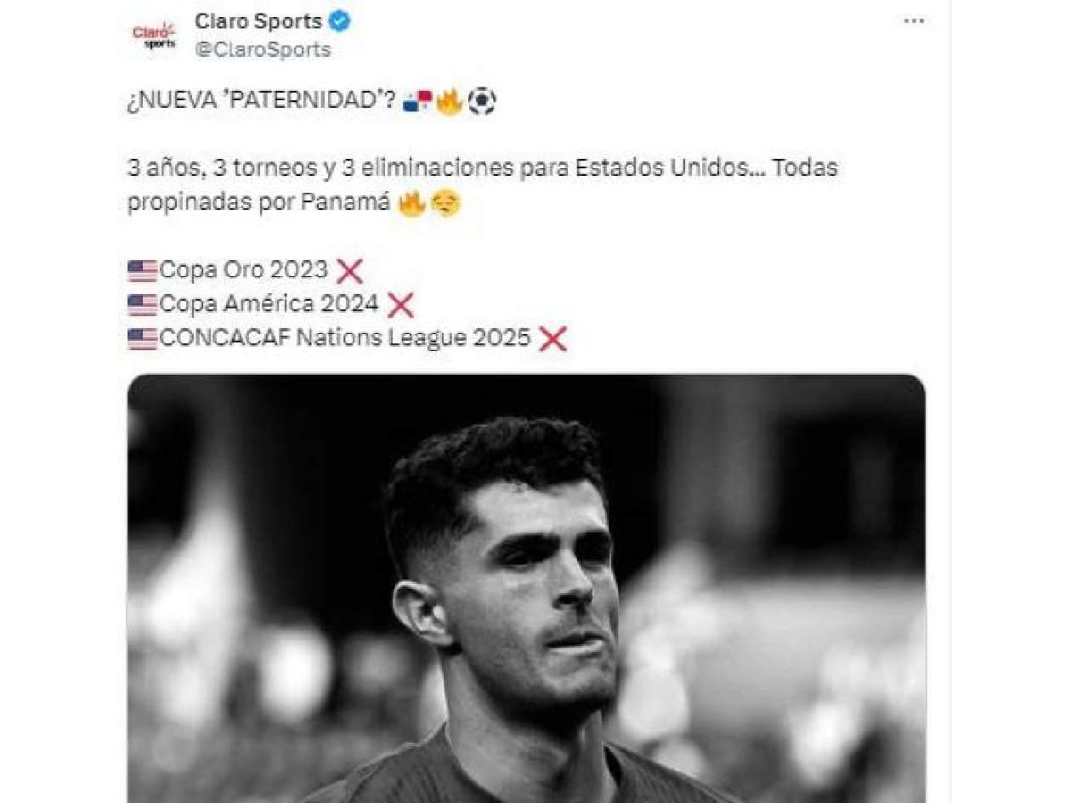Click the US flag beside CONCACAF Nations League
The width and height of the screenshot is (1071, 803).
143,339
